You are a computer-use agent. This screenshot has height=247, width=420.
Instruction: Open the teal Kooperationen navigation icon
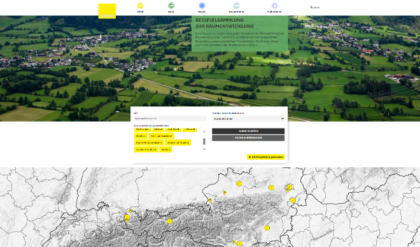236,6
